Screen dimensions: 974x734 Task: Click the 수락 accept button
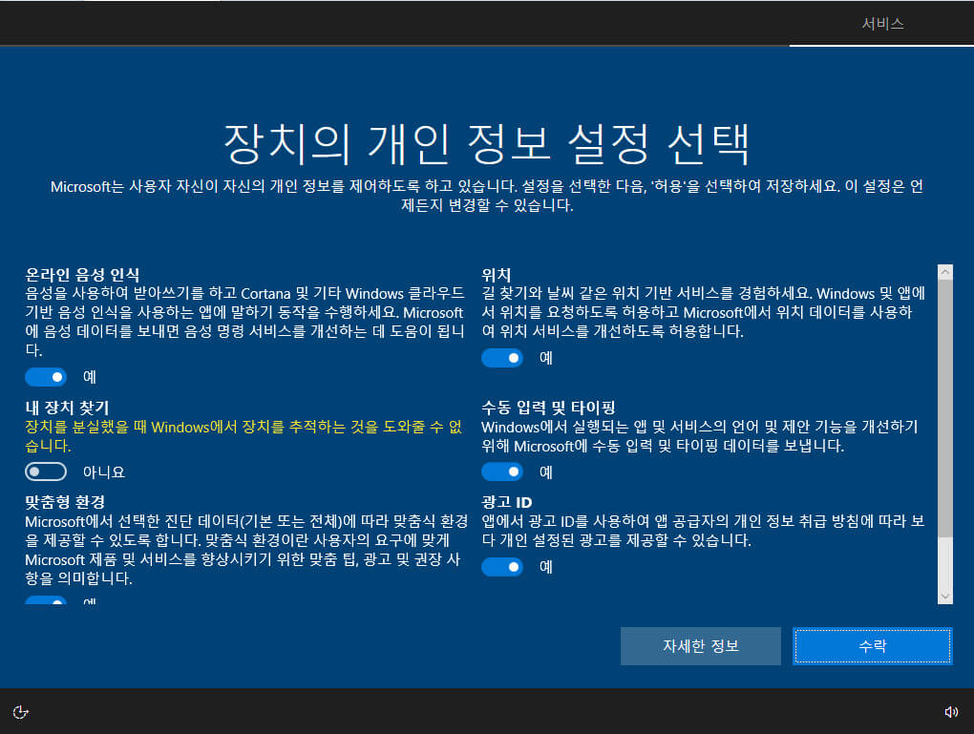pyautogui.click(x=873, y=646)
